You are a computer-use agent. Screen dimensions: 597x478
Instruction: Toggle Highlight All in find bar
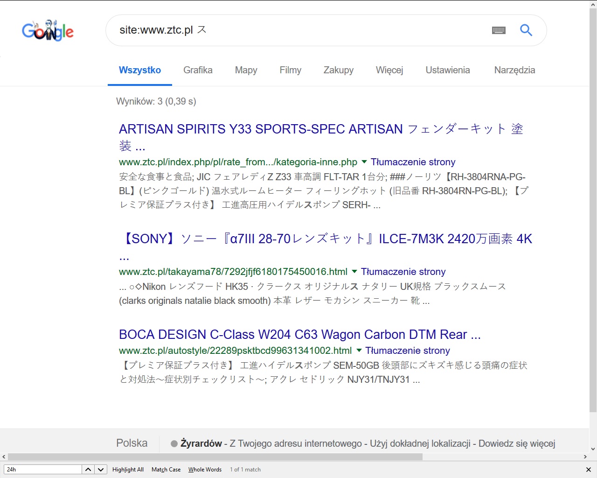pos(128,470)
